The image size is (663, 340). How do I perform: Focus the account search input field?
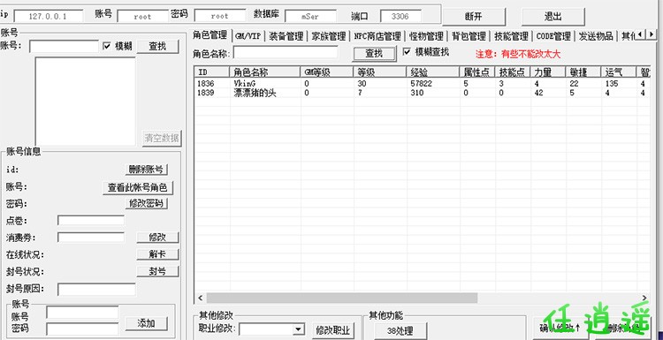point(64,47)
